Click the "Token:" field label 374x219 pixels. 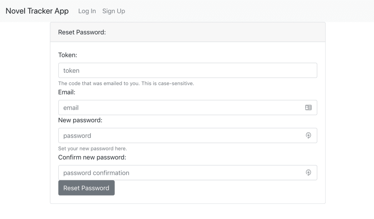[x=68, y=55]
